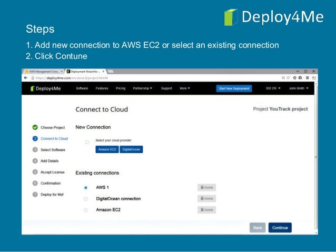The image size is (336, 252).
Task: Delete the AWS 1 connection
Action: point(206,188)
